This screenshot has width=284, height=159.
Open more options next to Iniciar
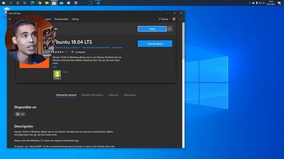pyautogui.click(x=170, y=29)
